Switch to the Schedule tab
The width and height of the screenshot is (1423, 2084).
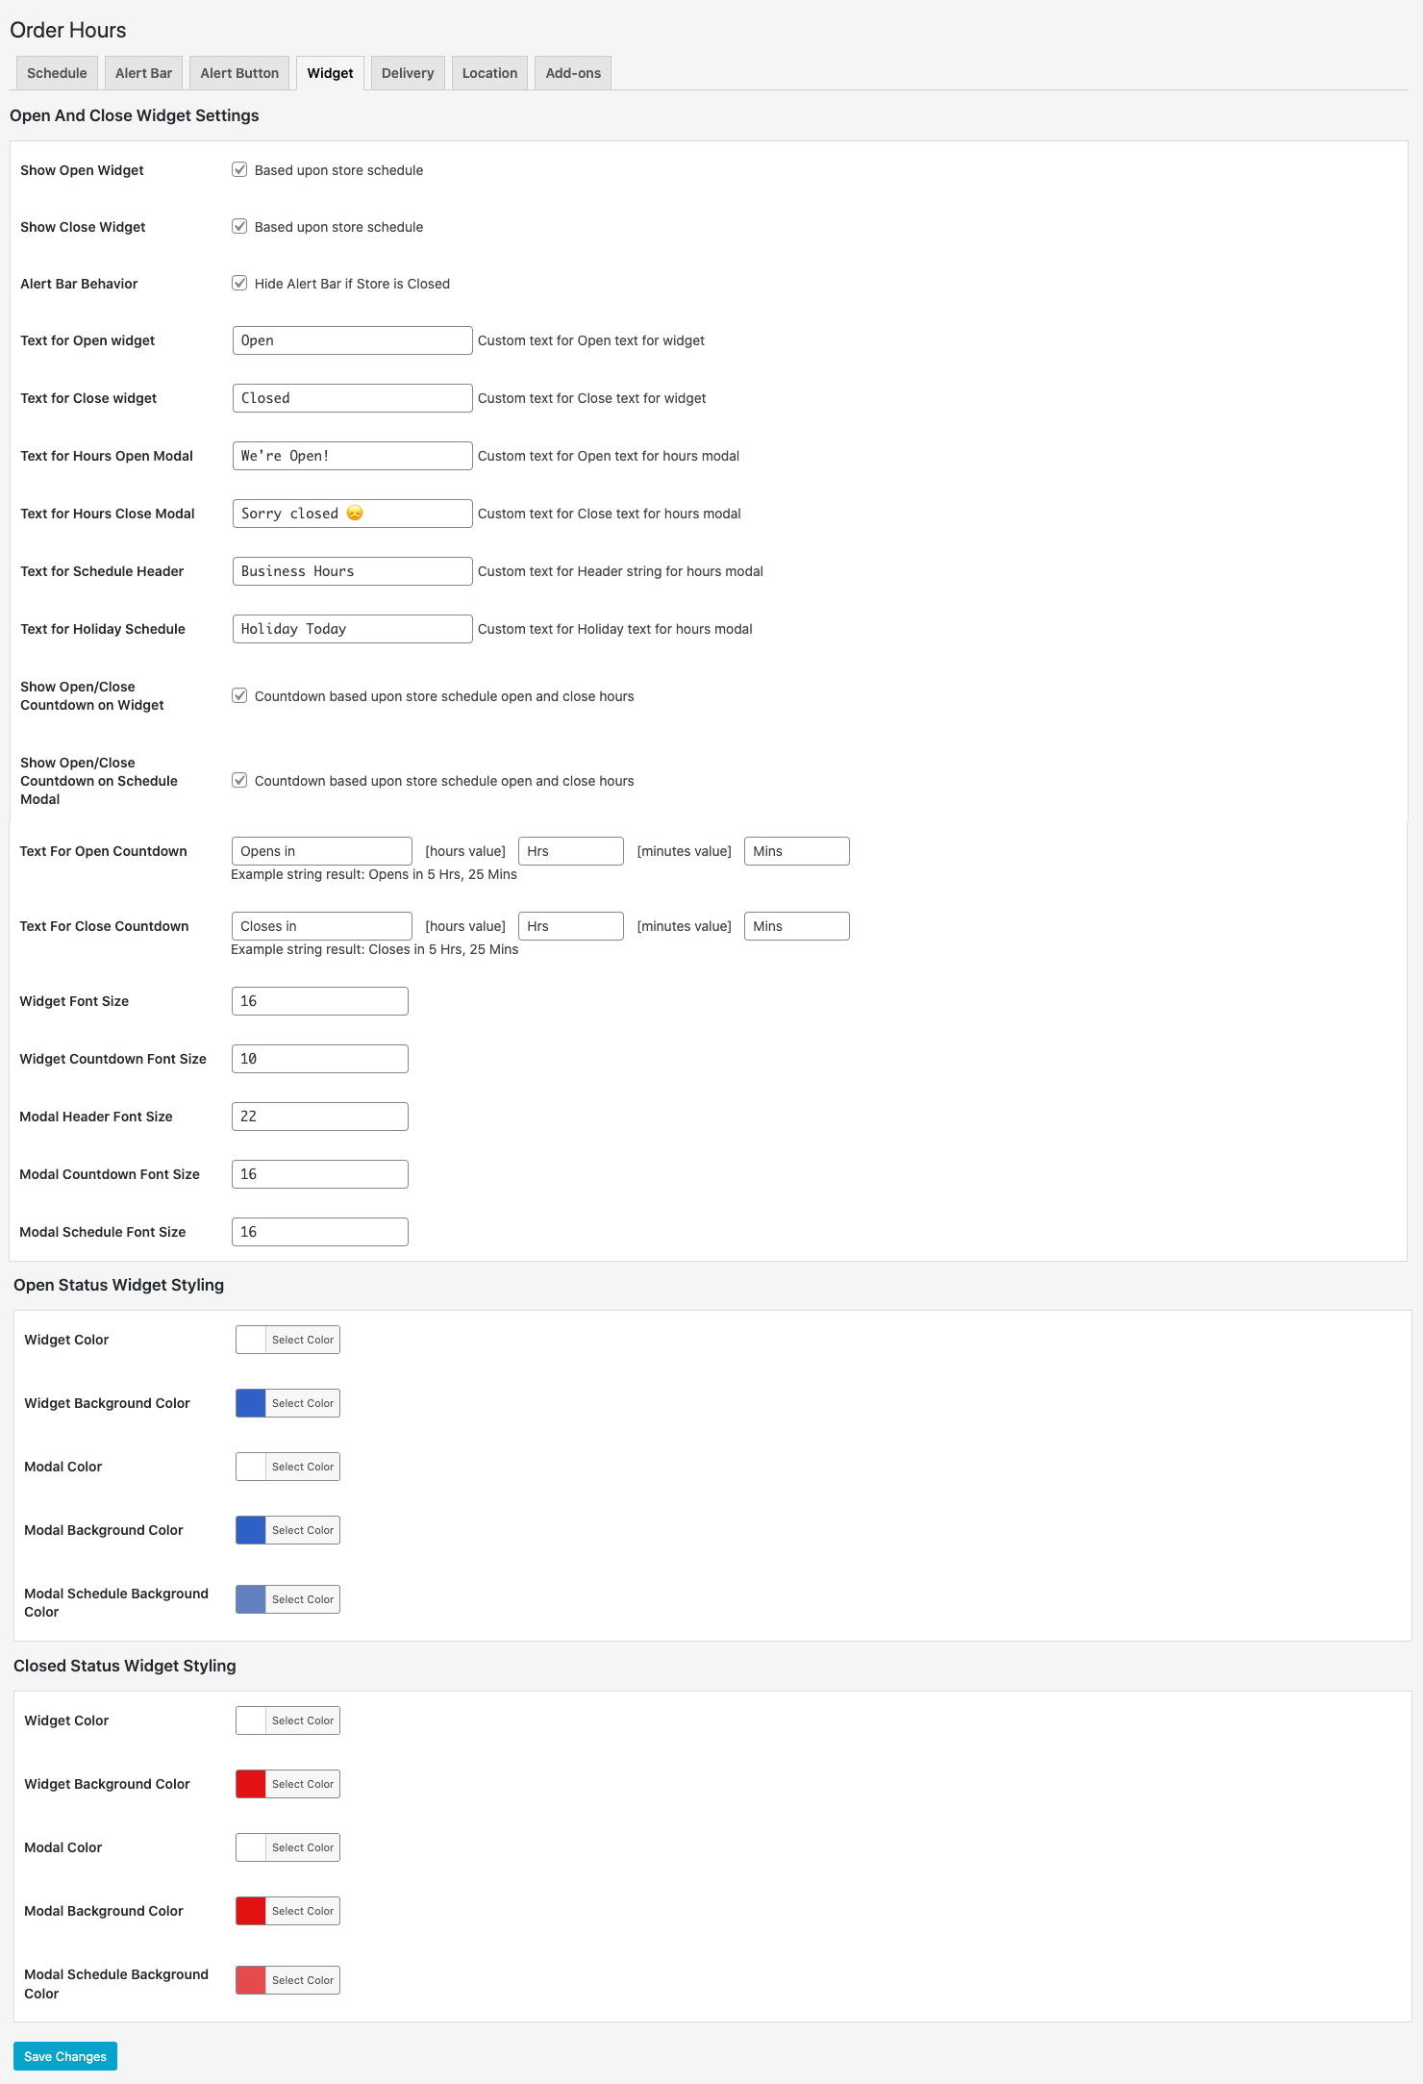point(57,73)
